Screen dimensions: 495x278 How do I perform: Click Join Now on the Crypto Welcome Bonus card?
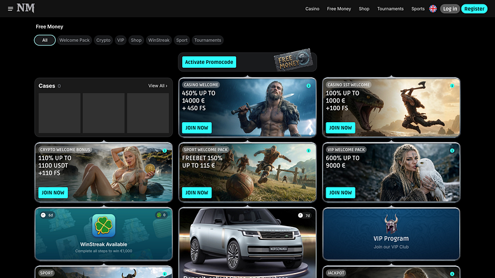click(53, 193)
